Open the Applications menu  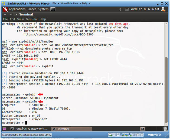click(x=17, y=9)
